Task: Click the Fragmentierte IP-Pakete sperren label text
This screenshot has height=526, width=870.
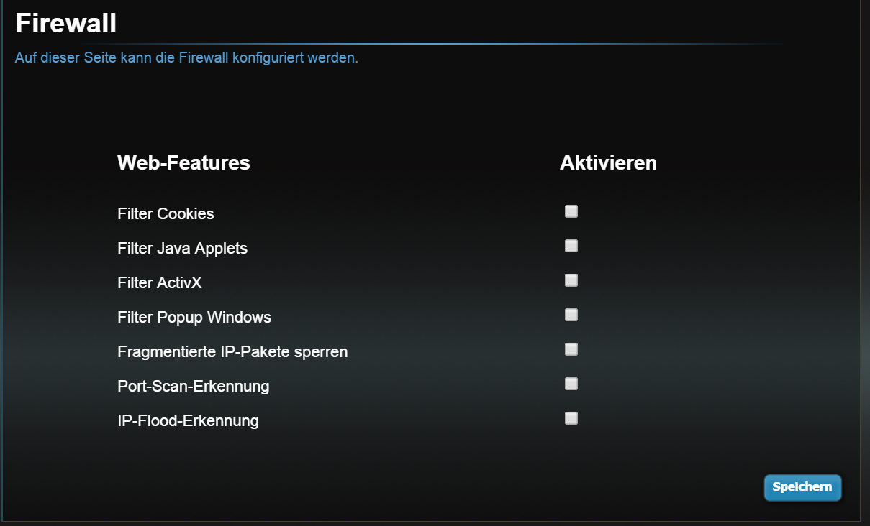Action: pos(232,351)
